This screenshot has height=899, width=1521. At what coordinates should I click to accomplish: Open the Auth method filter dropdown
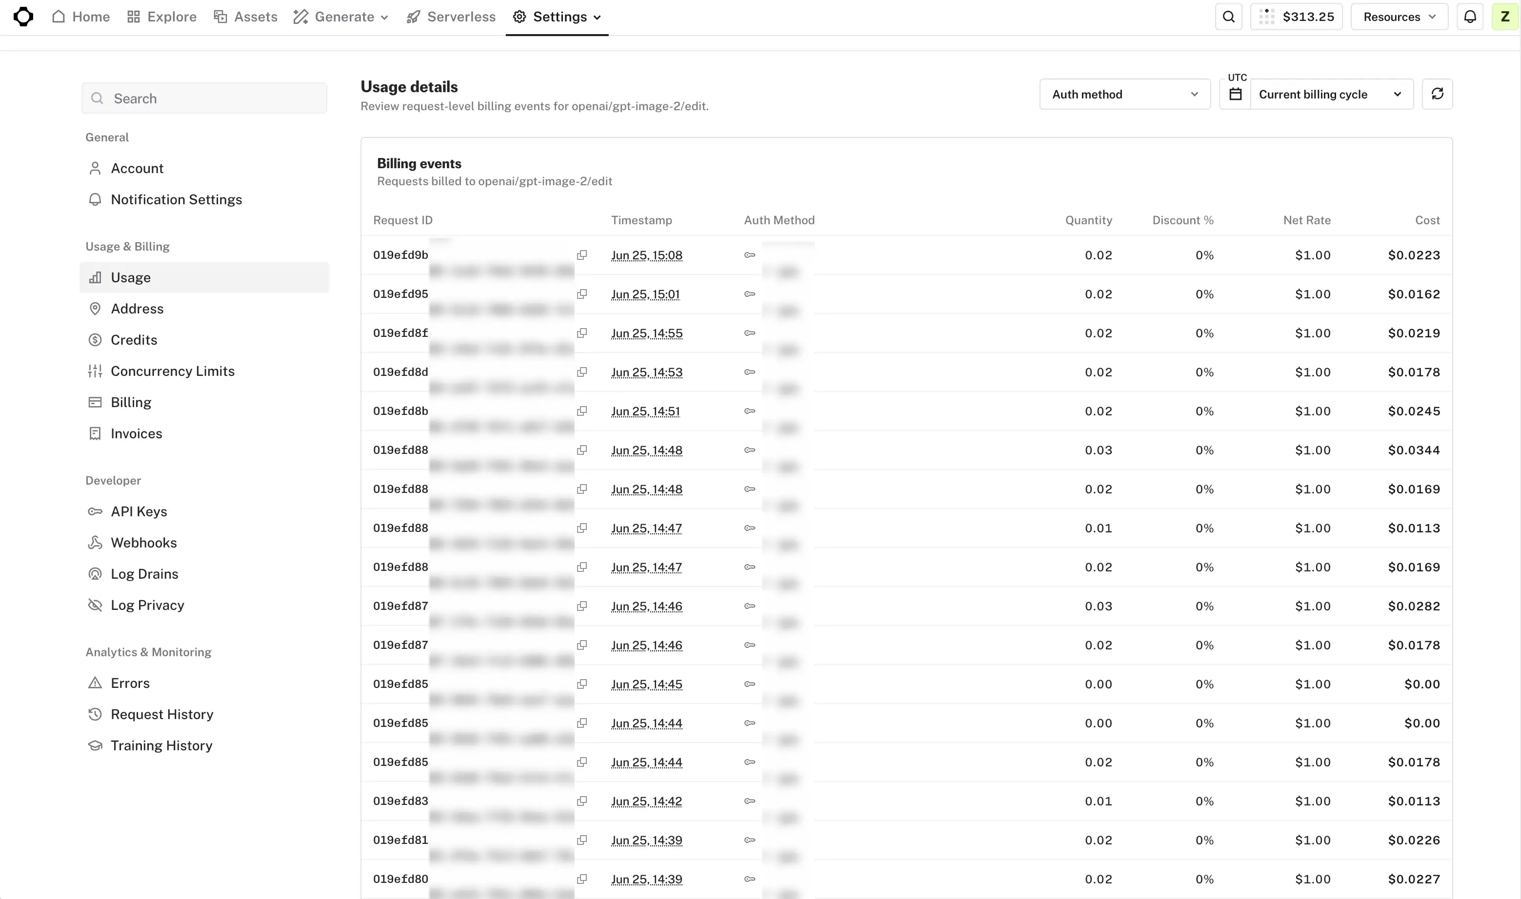pyautogui.click(x=1125, y=94)
